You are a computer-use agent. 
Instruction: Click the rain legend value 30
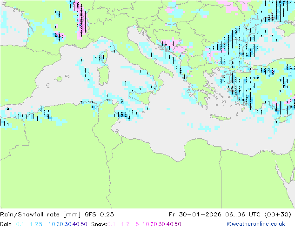click(x=68, y=224)
